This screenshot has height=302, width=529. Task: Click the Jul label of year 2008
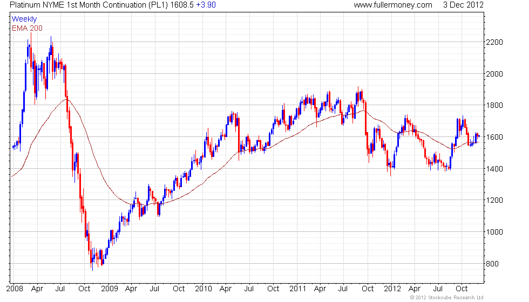[x=60, y=289]
